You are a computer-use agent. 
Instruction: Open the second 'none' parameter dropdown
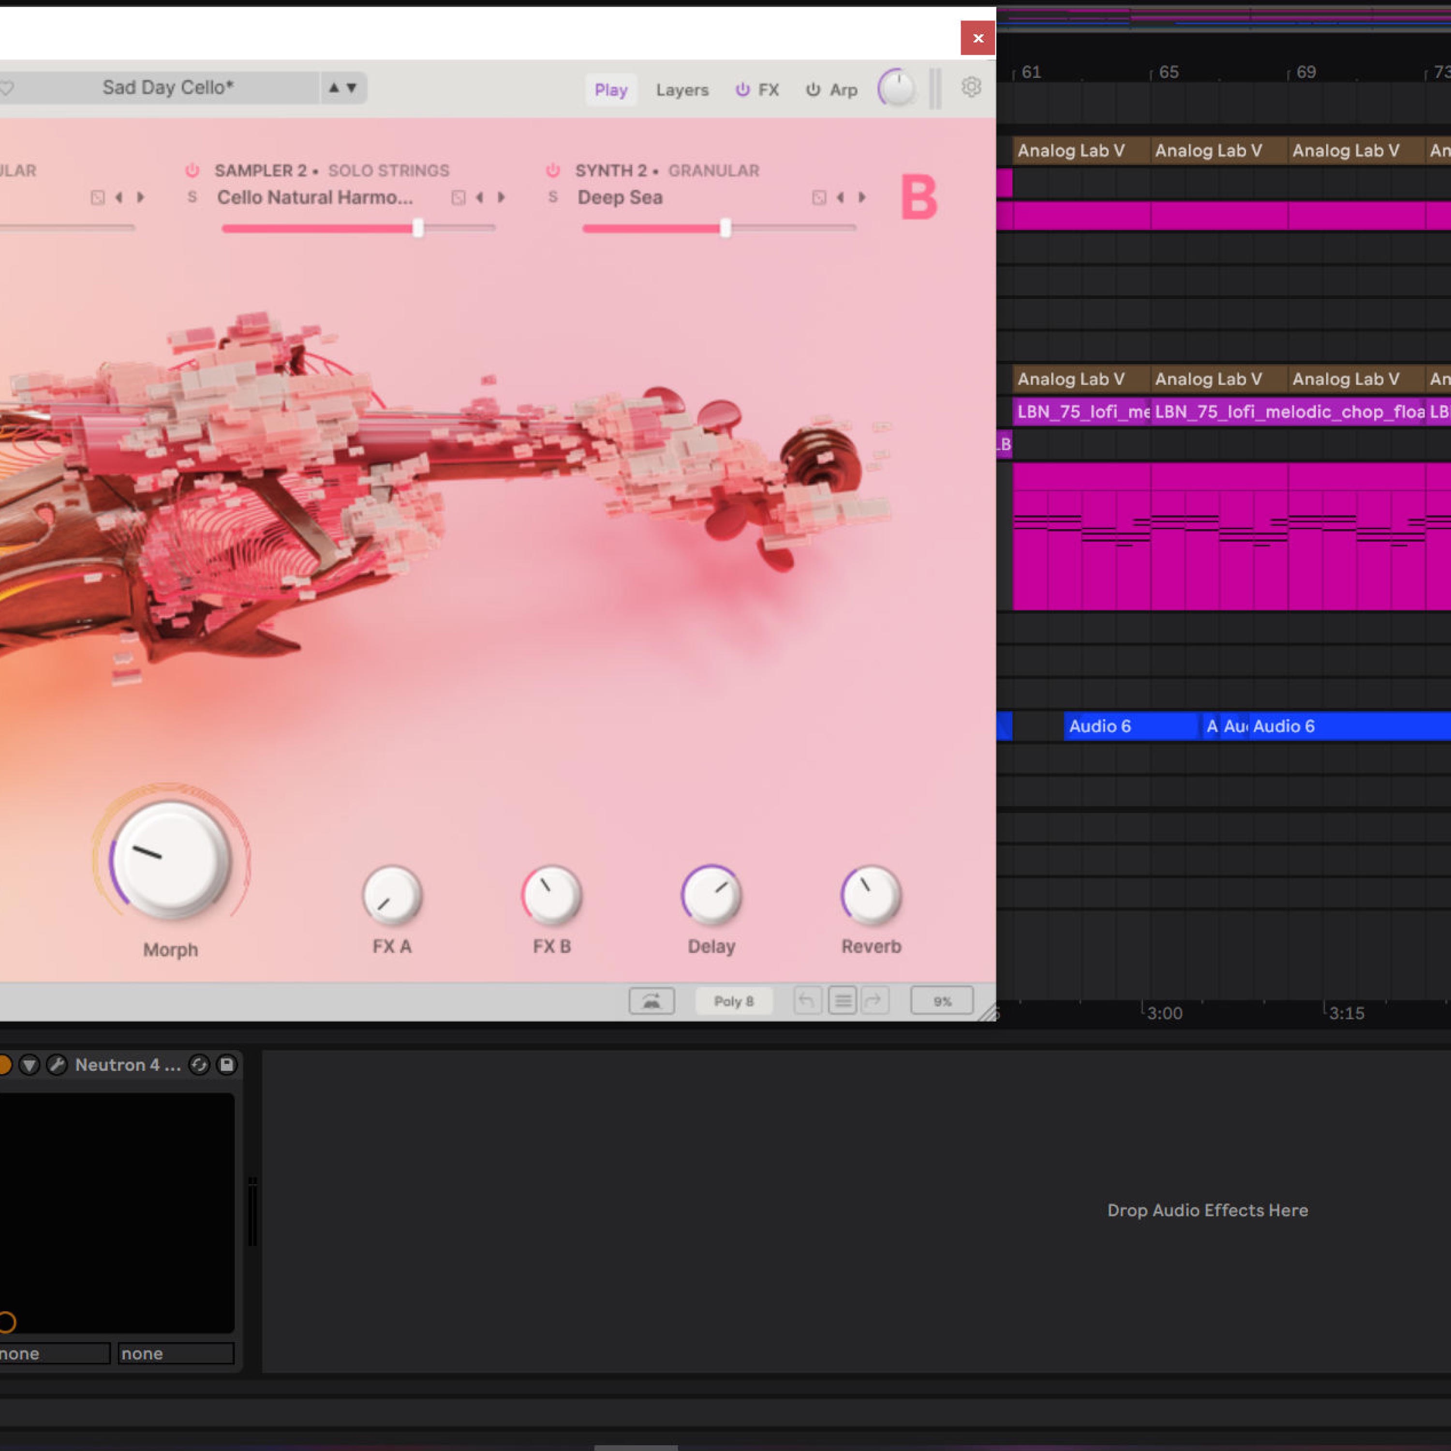tap(176, 1353)
